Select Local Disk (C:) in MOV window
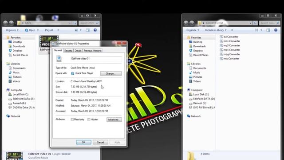The height and width of the screenshot is (160, 284). pyautogui.click(x=19, y=94)
